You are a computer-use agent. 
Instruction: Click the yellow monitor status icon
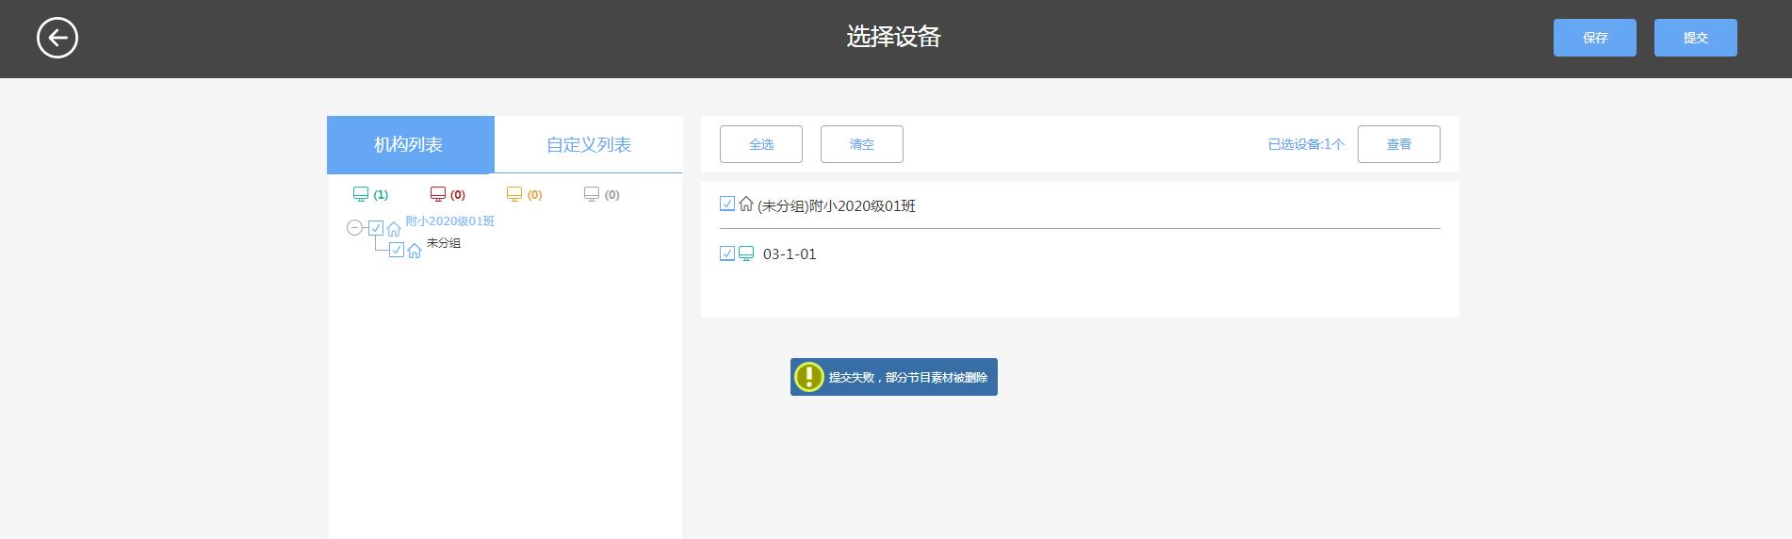click(514, 194)
